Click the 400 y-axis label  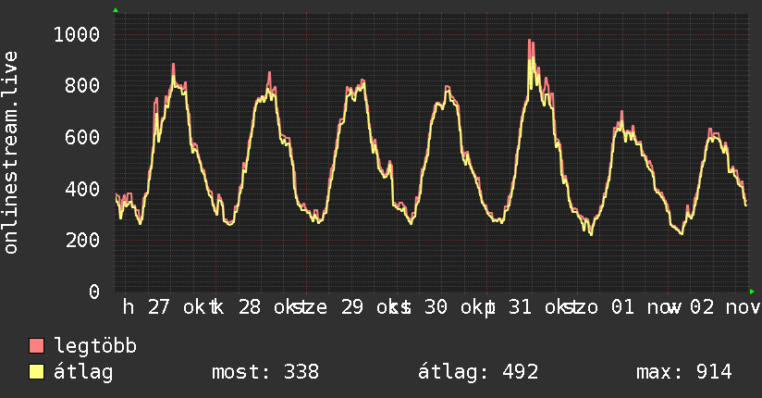[82, 189]
